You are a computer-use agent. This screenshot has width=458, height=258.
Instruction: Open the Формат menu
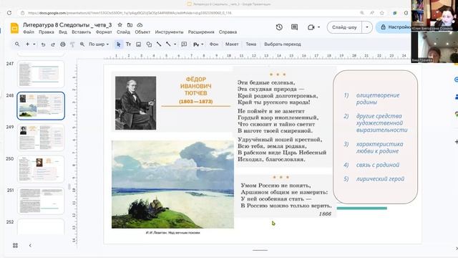pos(104,32)
